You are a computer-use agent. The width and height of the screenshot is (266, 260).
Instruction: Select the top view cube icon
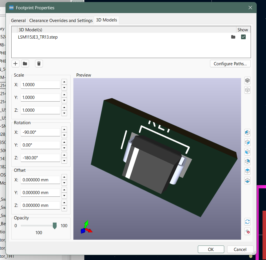coord(247,171)
